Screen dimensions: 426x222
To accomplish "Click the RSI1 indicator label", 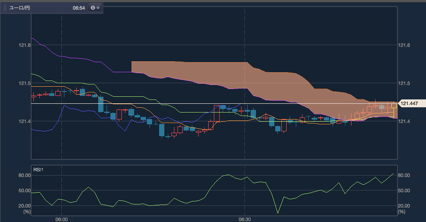I will point(38,170).
